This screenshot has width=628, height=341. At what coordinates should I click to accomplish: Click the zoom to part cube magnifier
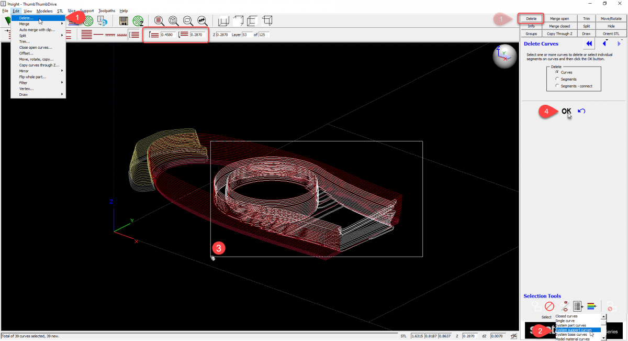174,21
